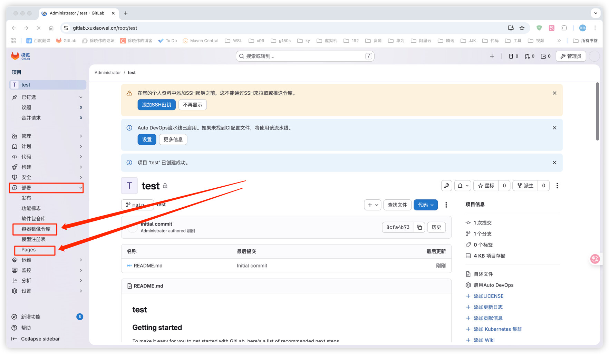Click the 添加SSH密钥 button
Viewport: 609px width, 354px height.
click(156, 105)
